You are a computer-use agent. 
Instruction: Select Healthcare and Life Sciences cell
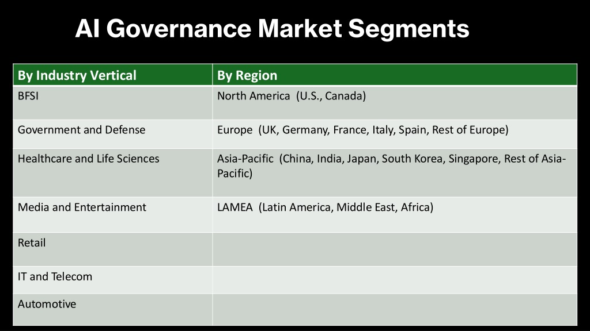[x=113, y=172]
